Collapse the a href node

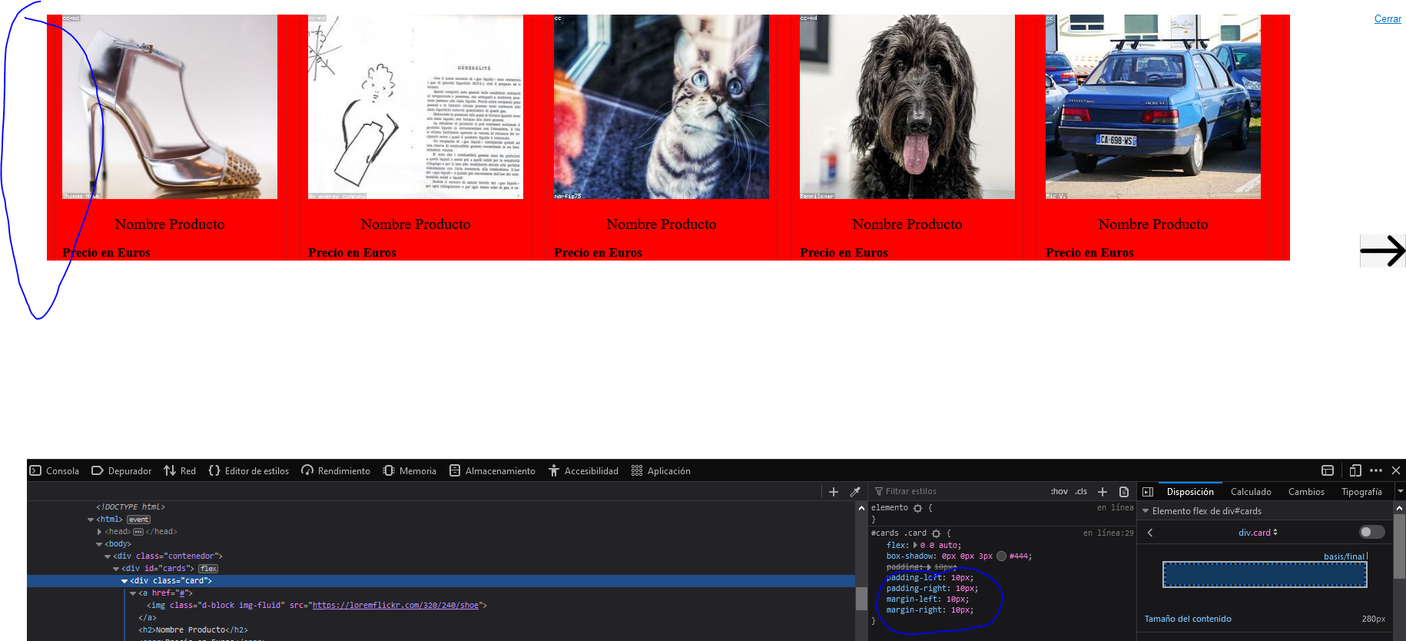tap(133, 593)
